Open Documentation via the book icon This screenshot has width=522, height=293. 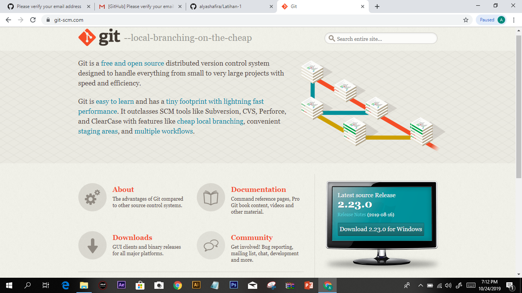point(211,197)
